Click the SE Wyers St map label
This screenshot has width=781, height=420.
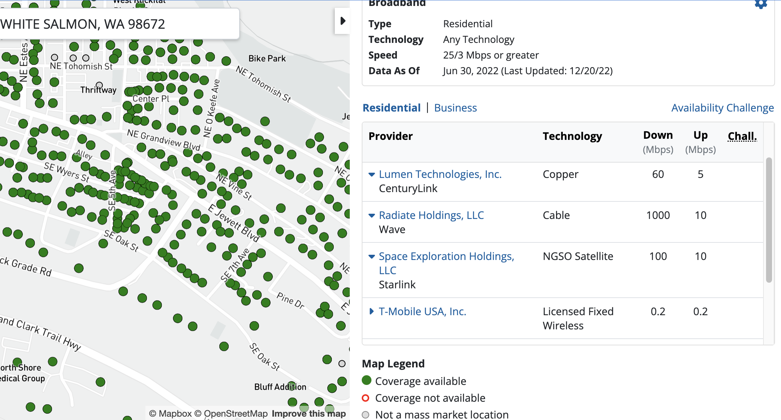[67, 172]
